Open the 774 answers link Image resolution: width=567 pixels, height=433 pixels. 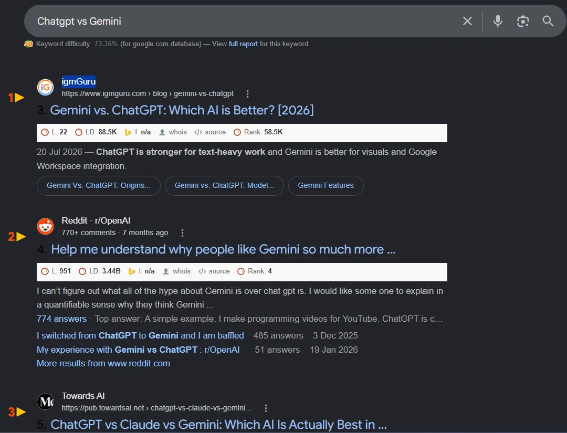(x=61, y=319)
